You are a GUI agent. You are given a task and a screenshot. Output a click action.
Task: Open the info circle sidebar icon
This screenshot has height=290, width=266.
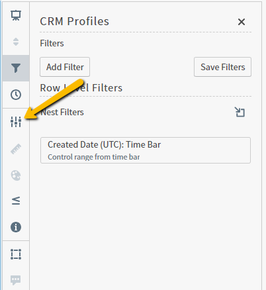(x=16, y=227)
